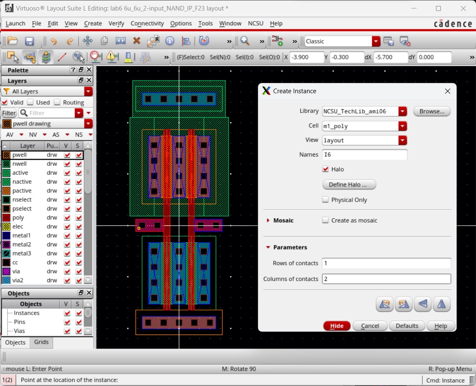Screen dimensions: 476x386
Task: Open the NCSU menu
Action: pos(256,23)
